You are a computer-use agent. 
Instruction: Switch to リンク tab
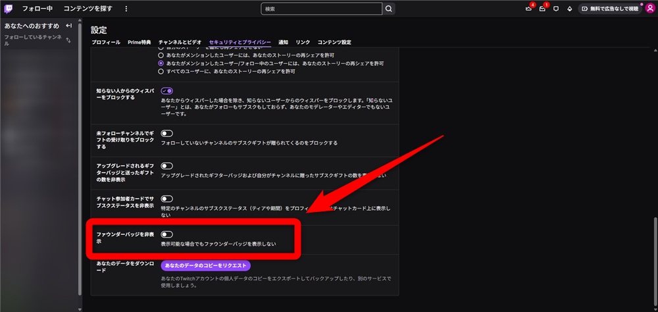pos(303,42)
